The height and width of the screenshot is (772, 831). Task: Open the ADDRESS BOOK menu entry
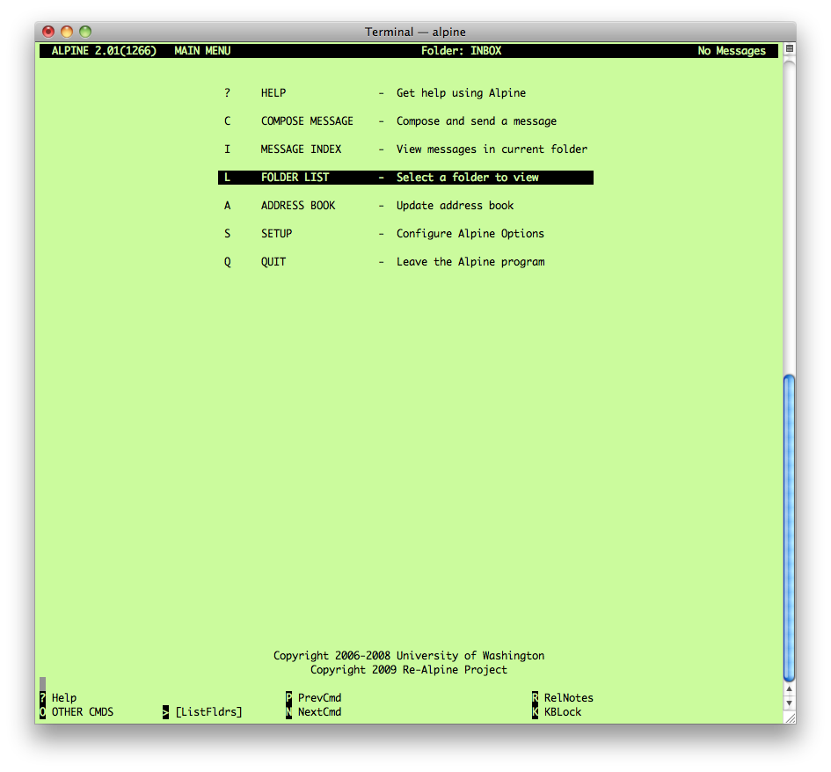coord(298,206)
